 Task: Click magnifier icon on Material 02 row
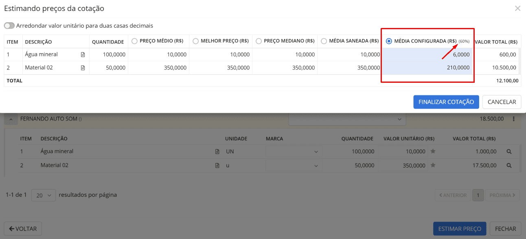(508, 166)
